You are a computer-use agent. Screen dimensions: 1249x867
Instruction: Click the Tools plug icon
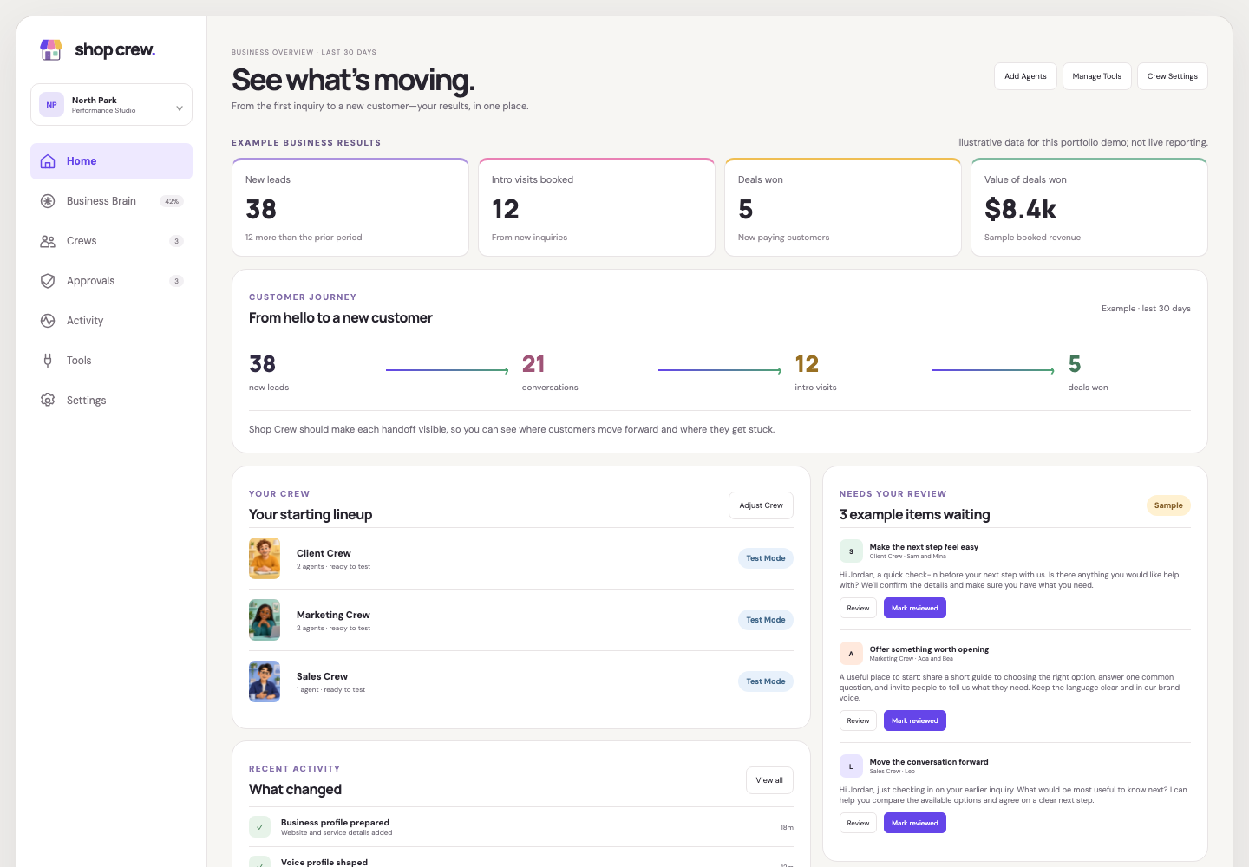click(48, 361)
